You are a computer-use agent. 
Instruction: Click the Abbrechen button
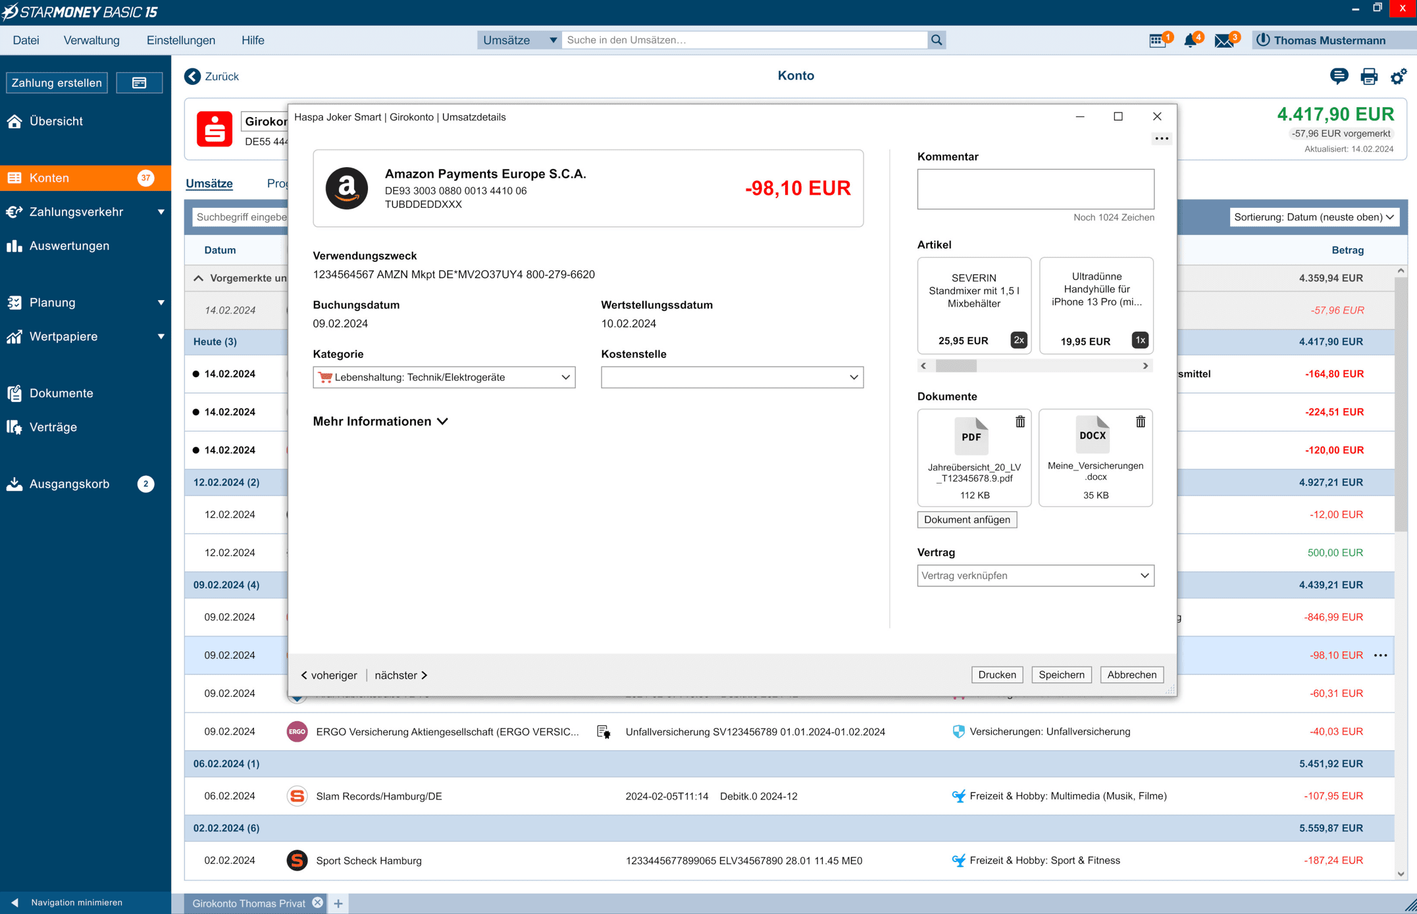coord(1132,674)
